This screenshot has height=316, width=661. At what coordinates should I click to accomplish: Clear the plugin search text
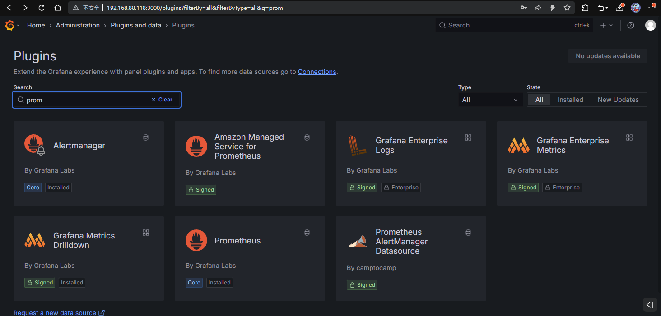pos(162,100)
